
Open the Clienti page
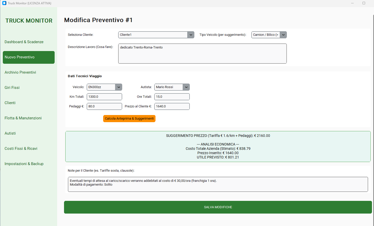(x=10, y=103)
